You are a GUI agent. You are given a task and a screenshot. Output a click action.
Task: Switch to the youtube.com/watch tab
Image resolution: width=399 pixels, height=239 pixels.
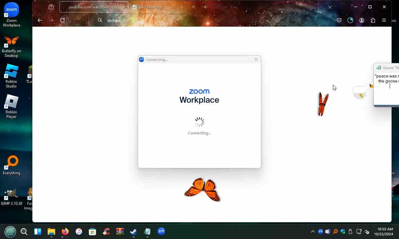(x=94, y=7)
